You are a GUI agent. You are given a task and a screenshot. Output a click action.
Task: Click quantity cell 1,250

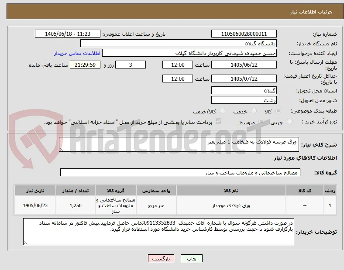coord(76,205)
